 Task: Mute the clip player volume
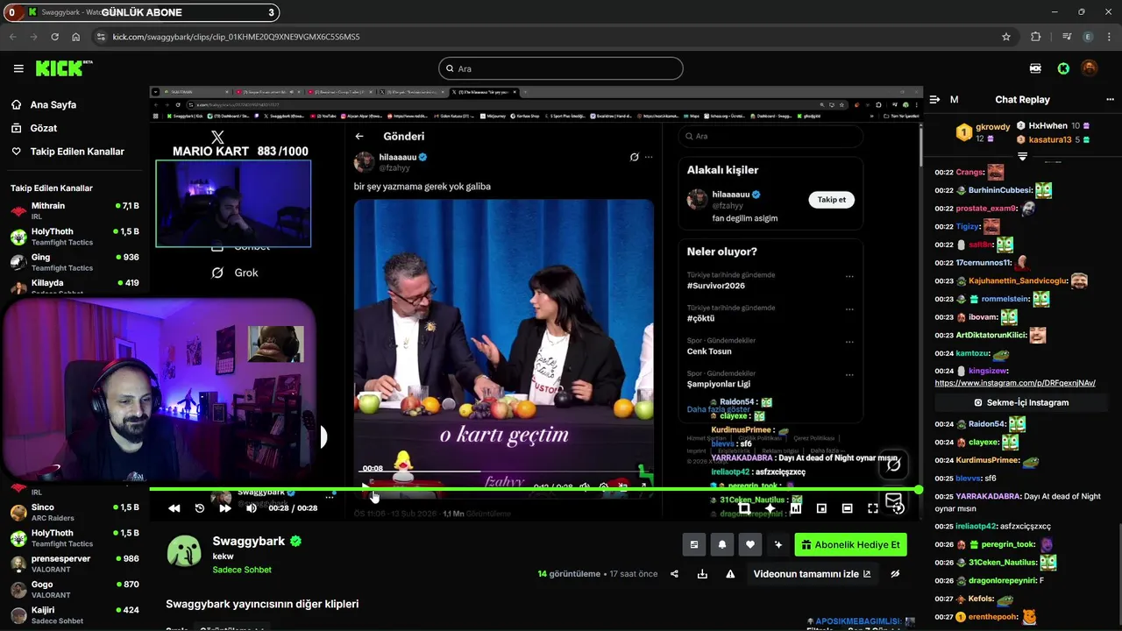(252, 508)
